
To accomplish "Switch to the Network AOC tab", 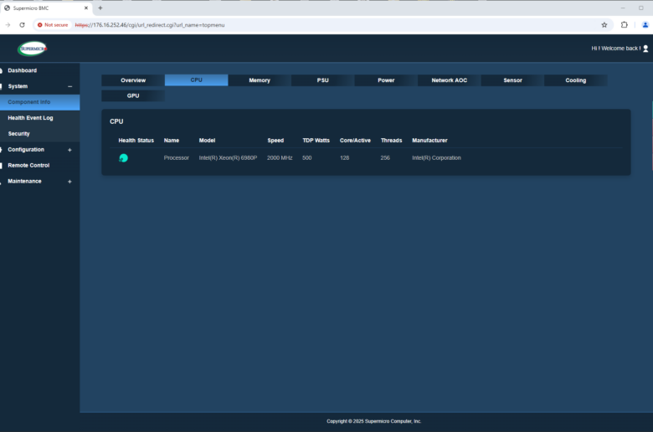I will 450,80.
